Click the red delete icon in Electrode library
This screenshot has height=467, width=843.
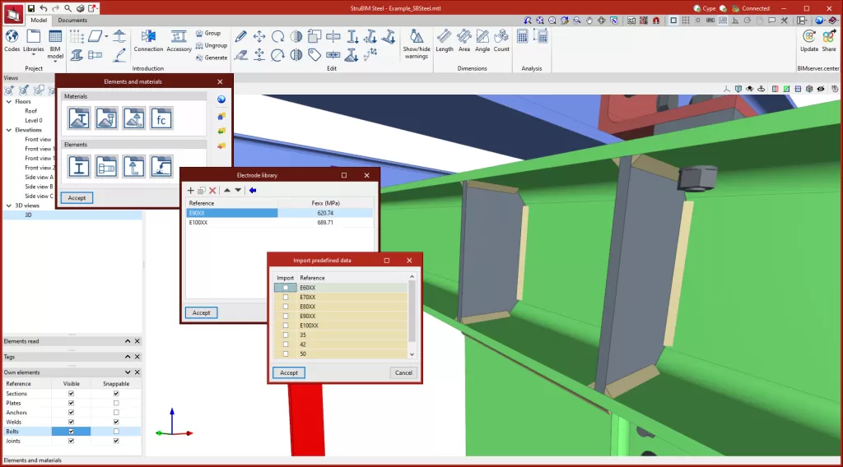coord(212,191)
